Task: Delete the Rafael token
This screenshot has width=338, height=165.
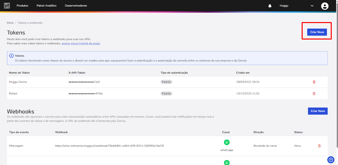Action: pos(314,94)
